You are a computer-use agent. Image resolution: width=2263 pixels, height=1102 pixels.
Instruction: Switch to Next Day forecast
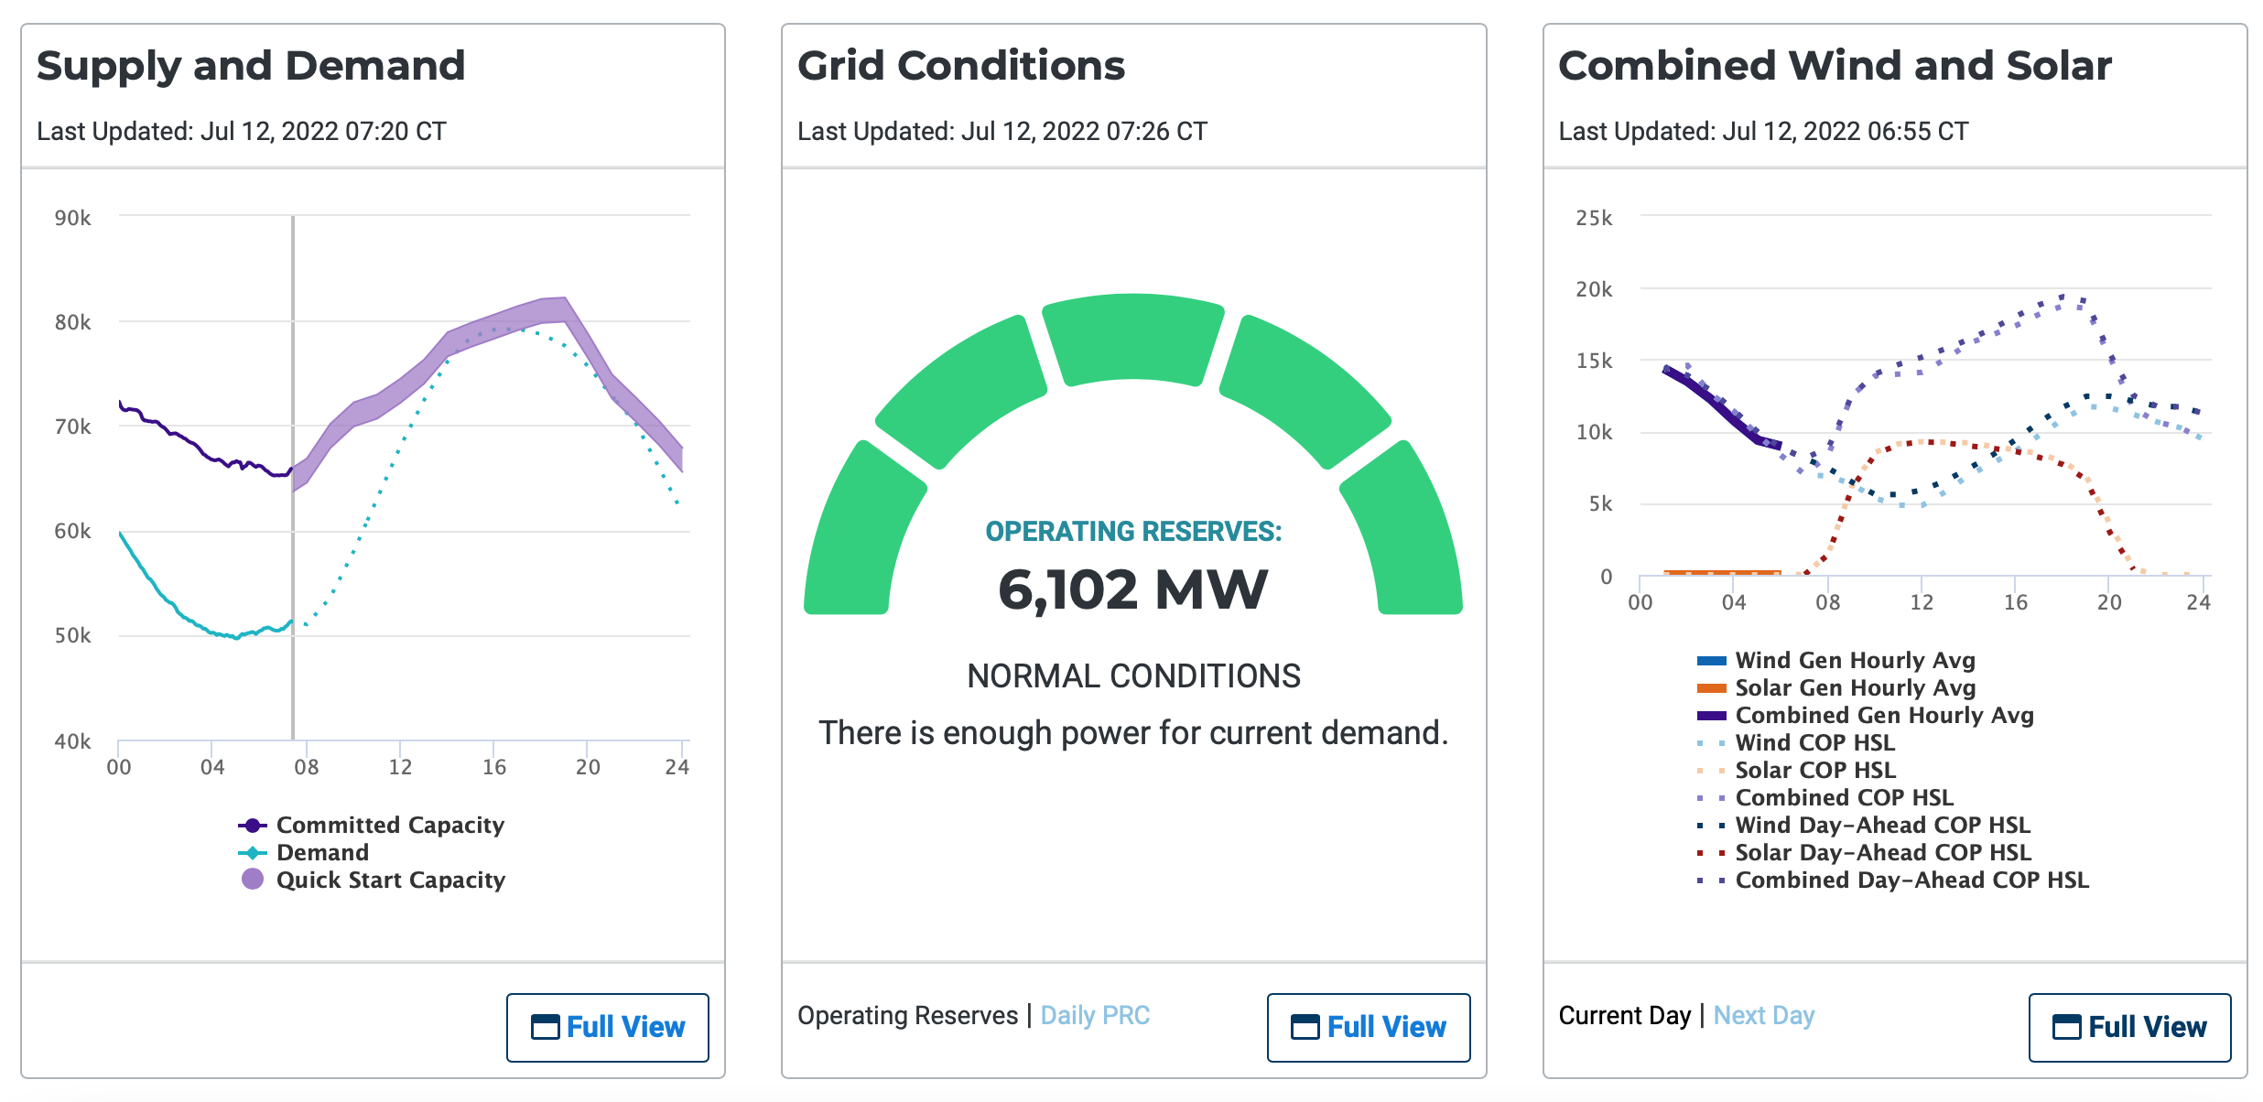coord(1763,1016)
